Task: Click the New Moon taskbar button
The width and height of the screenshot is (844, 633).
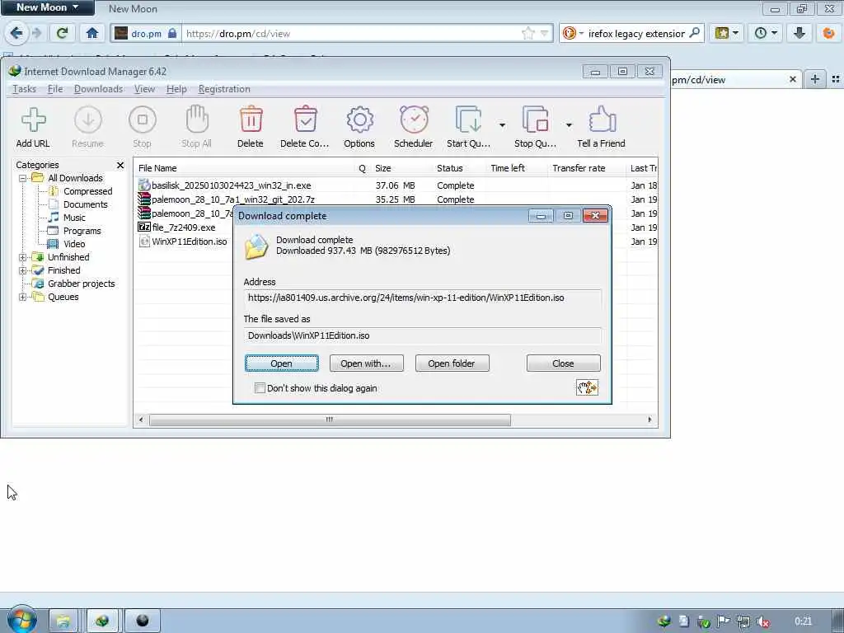Action: (142, 621)
